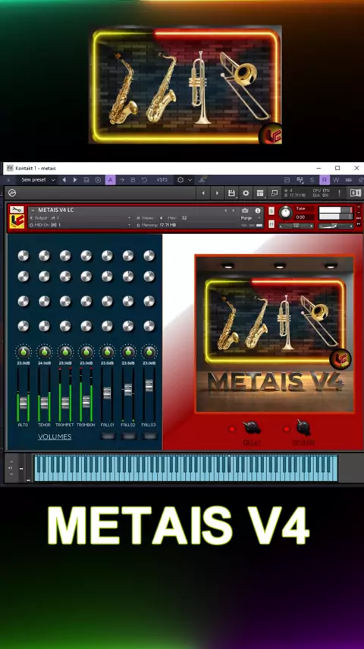The height and width of the screenshot is (649, 364).
Task: Mute the instrument with M button
Action: click(271, 224)
